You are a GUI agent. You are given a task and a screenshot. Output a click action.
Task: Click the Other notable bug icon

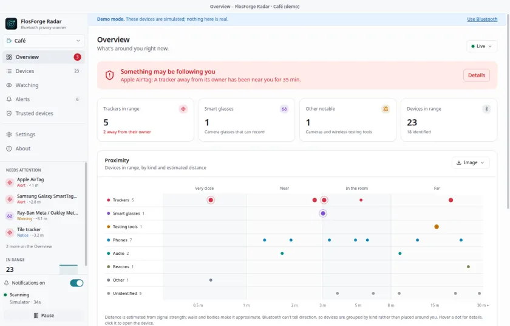(x=386, y=109)
